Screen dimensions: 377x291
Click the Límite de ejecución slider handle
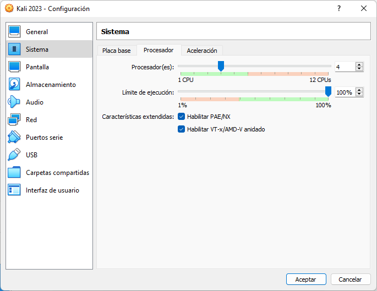pyautogui.click(x=328, y=91)
